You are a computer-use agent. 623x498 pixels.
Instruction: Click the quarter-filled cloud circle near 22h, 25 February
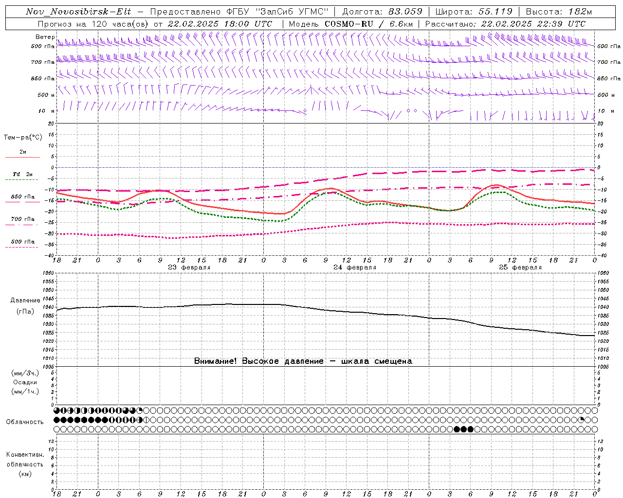581,420
